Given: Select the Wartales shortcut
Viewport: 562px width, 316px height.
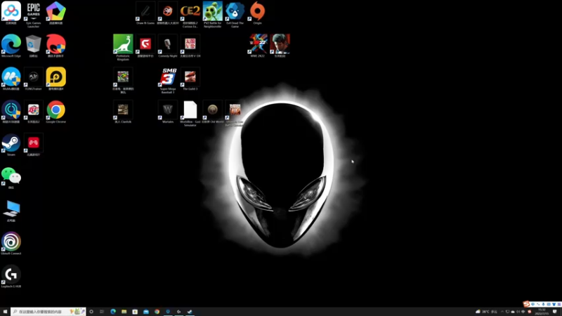Looking at the screenshot, I should 168,112.
